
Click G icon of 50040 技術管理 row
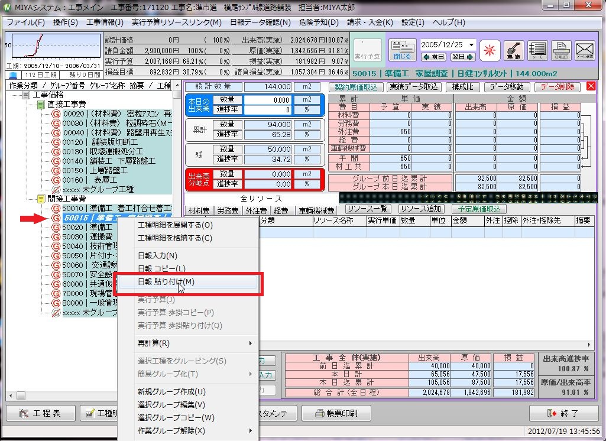56,246
